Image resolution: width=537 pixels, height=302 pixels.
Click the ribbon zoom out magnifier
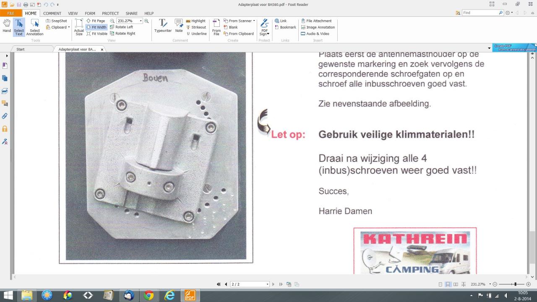click(x=112, y=21)
